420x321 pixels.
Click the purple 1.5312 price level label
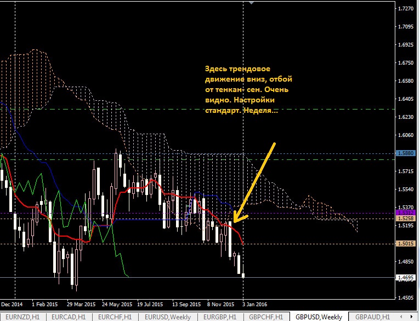[406, 213]
